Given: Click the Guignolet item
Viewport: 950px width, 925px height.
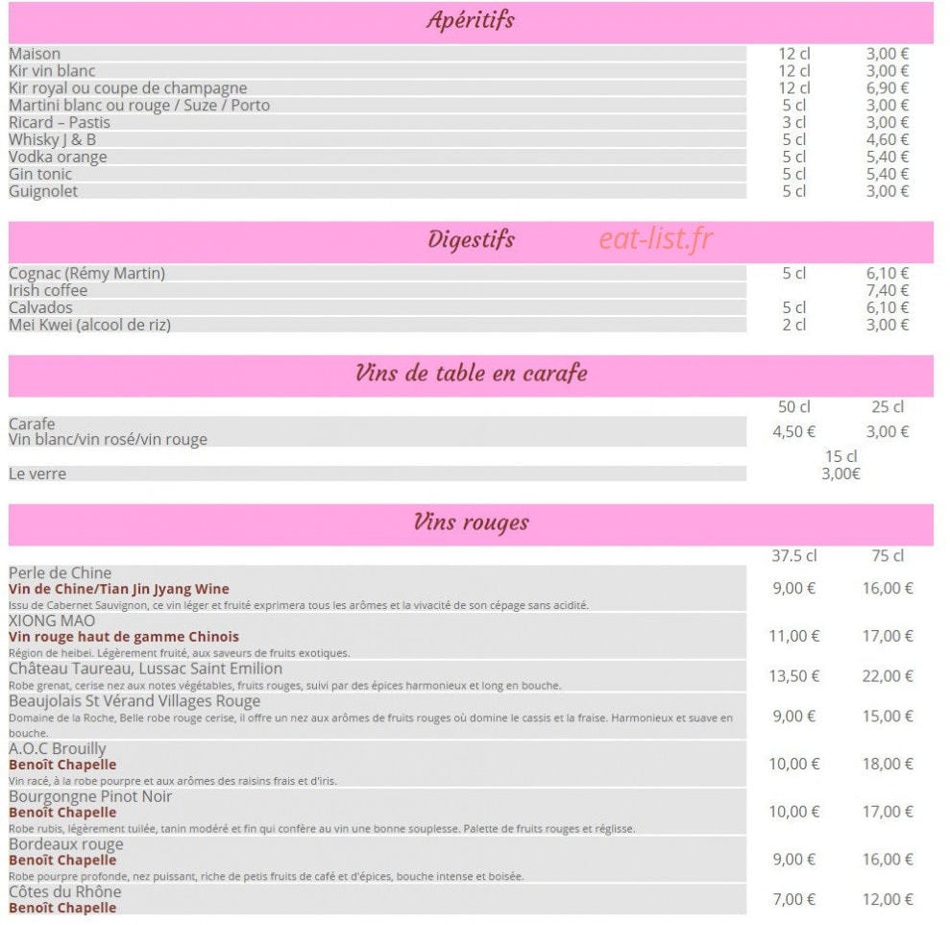Looking at the screenshot, I should 43,191.
